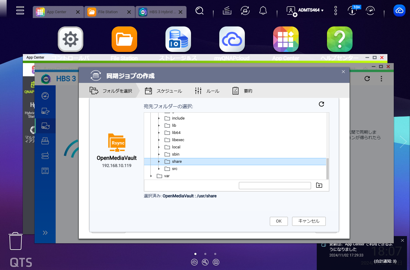The image size is (410, 270).
Task: Go to the second desktop page dot
Action: tap(205, 254)
